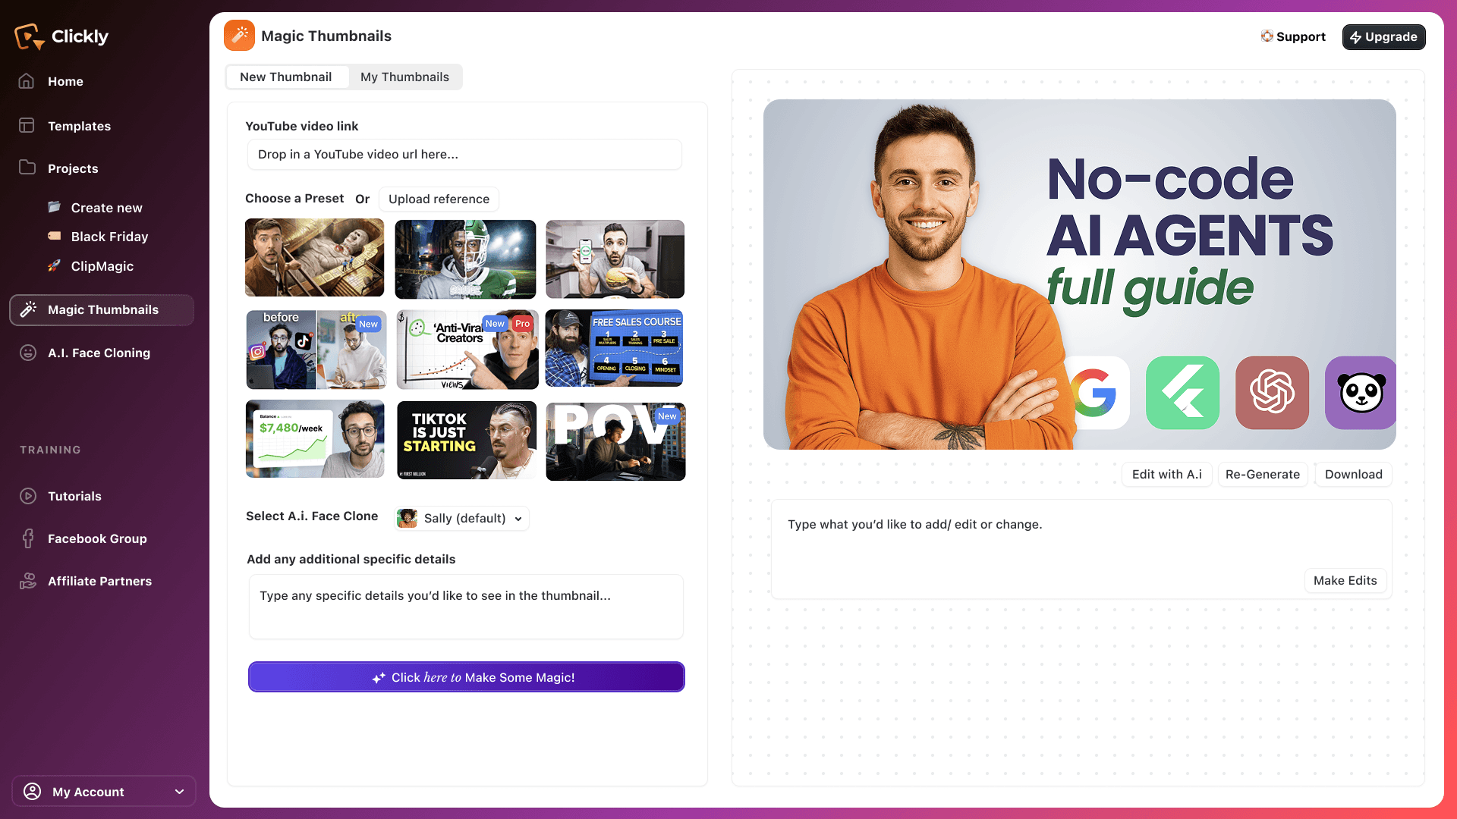The image size is (1457, 819).
Task: Focus the YouTube video url field
Action: coord(464,154)
